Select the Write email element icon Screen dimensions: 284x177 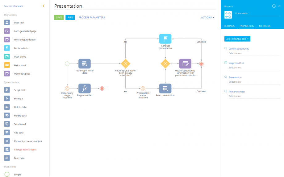[7, 65]
